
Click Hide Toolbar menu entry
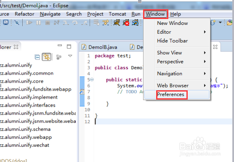[x=177, y=41]
